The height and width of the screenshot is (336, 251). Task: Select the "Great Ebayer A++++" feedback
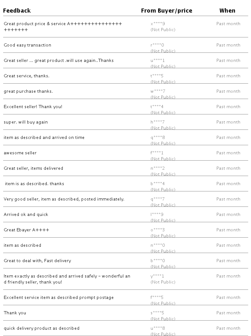tap(26, 230)
